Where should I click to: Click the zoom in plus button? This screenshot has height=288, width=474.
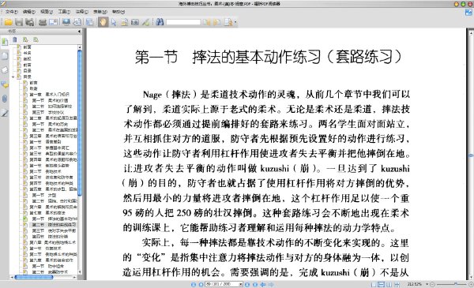coord(471,284)
